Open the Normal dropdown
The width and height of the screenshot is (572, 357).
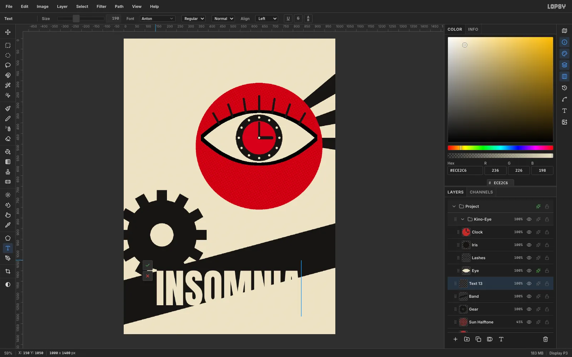pyautogui.click(x=223, y=19)
